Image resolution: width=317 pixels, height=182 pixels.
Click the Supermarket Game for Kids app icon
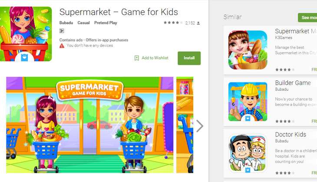tap(26, 34)
